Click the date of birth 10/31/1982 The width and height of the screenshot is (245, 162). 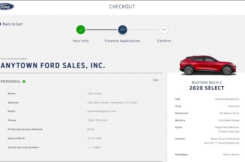(94, 138)
